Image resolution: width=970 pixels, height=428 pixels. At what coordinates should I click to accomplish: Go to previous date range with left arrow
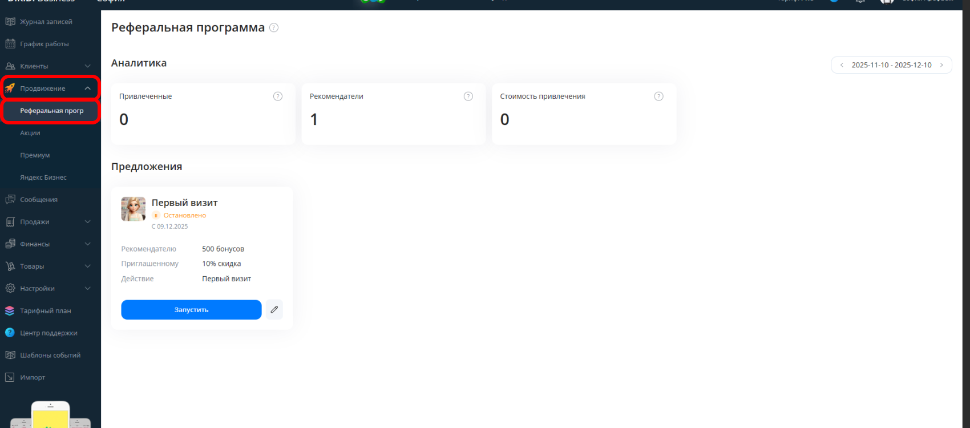pos(842,65)
